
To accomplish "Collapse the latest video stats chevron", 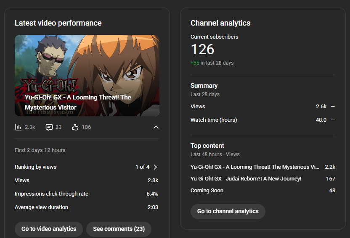I will pyautogui.click(x=156, y=127).
